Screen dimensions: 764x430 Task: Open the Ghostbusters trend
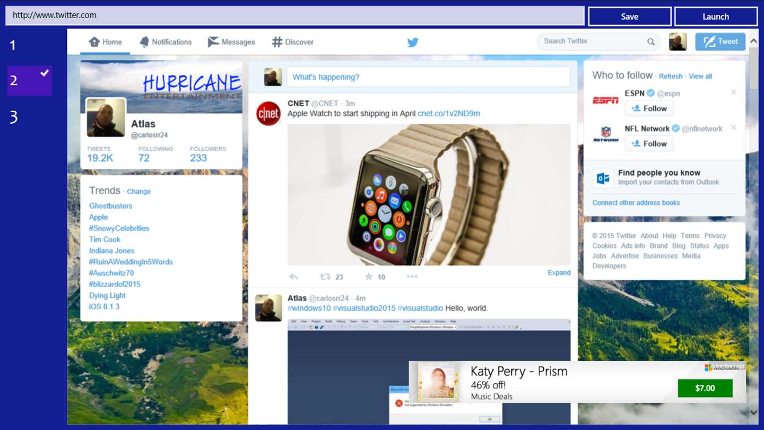110,206
